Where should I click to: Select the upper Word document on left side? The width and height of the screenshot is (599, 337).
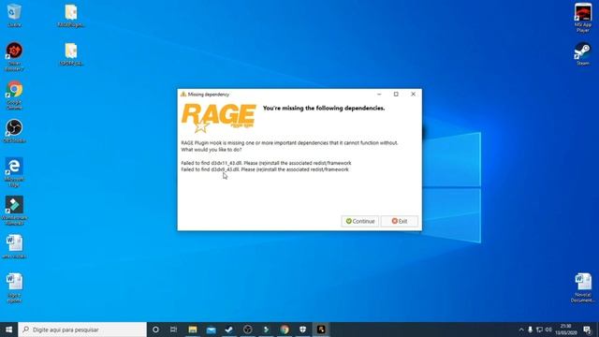(14, 246)
